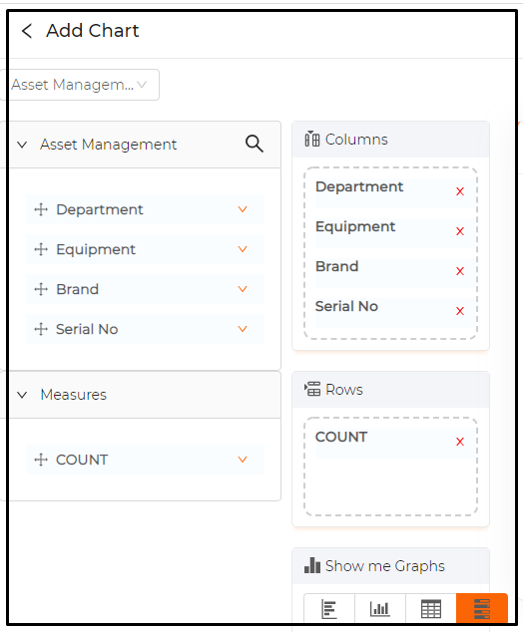523x632 pixels.
Task: Click the Serial No field in dimensions list
Action: 146,329
